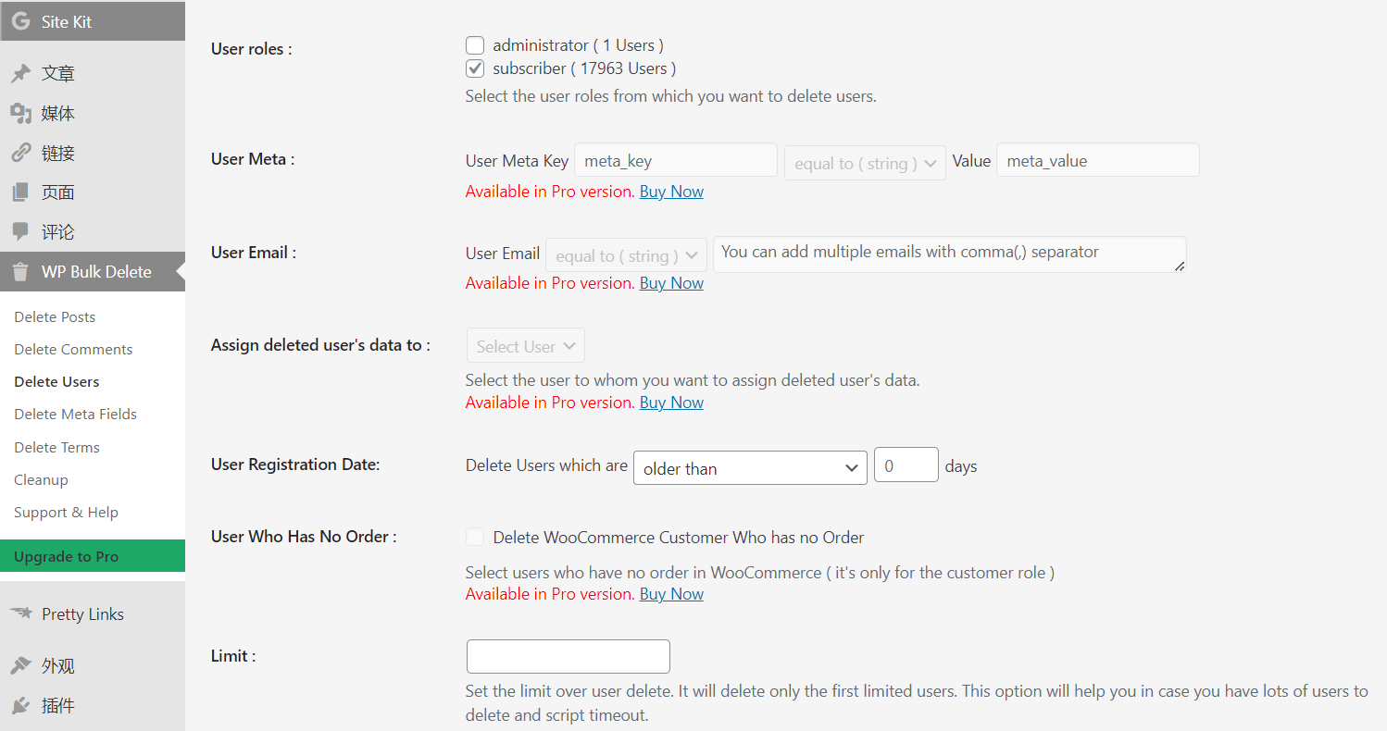This screenshot has width=1387, height=731.
Task: Click the 'subscriber ( 17963 Users )' label
Action: [584, 68]
